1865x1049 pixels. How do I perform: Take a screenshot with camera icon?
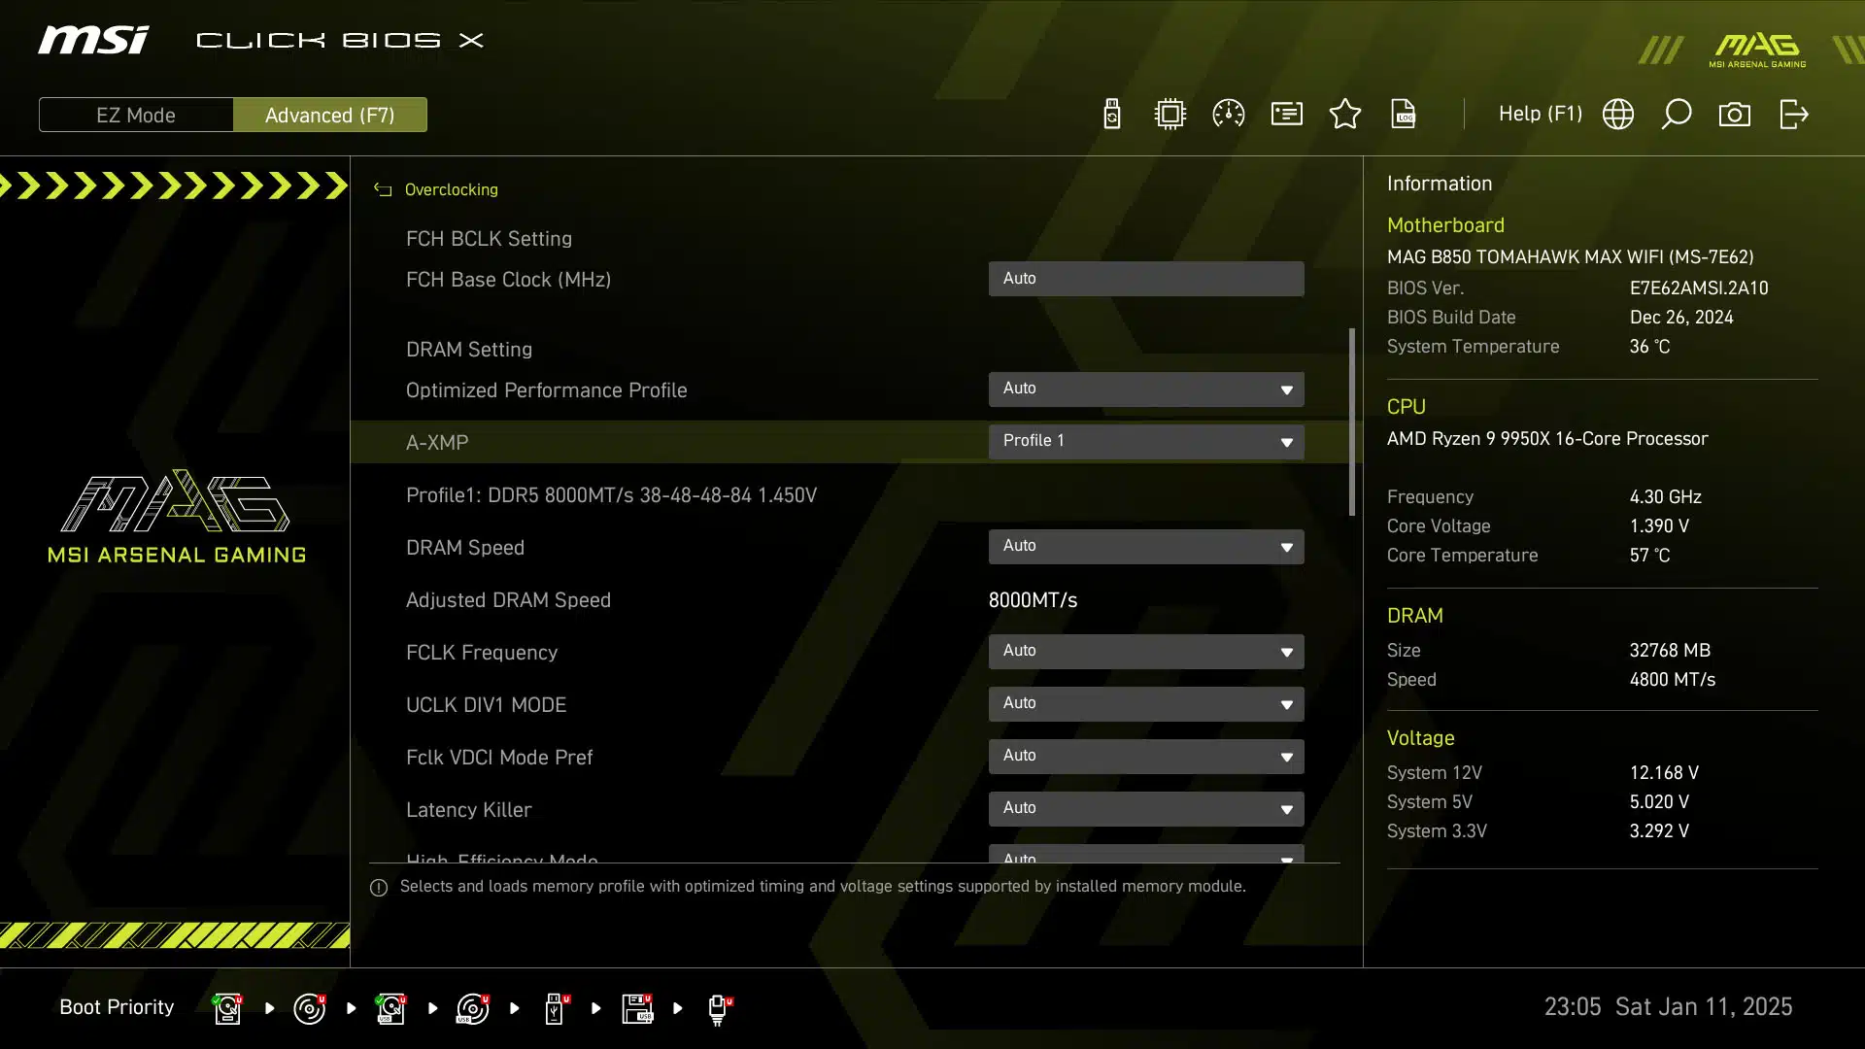[x=1735, y=115]
